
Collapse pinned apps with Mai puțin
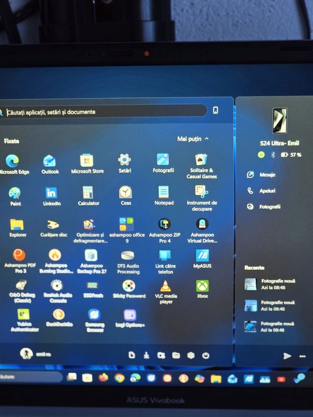click(x=193, y=139)
